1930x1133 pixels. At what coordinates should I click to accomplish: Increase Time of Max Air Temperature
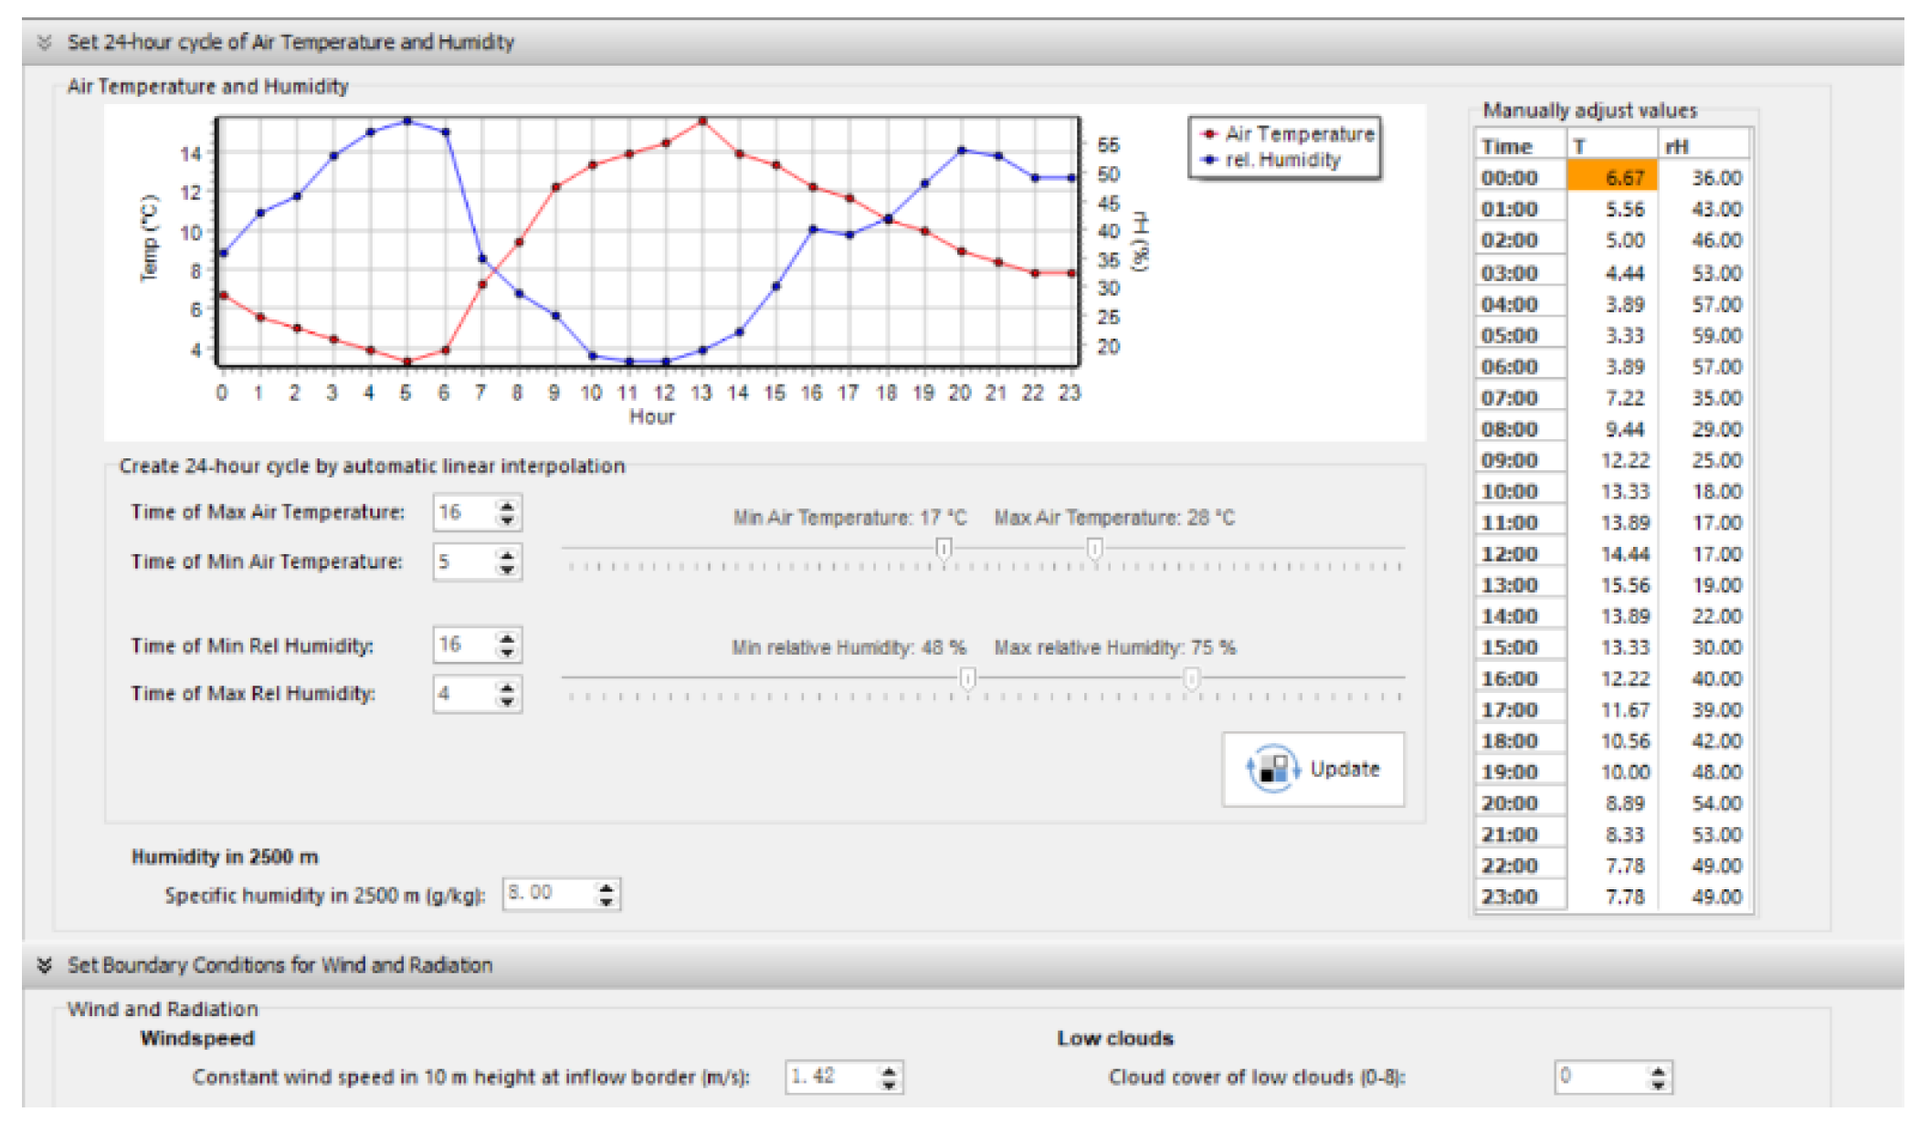click(x=507, y=505)
